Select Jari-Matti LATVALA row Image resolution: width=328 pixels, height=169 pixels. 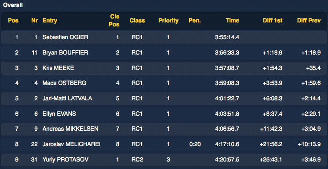pyautogui.click(x=164, y=99)
